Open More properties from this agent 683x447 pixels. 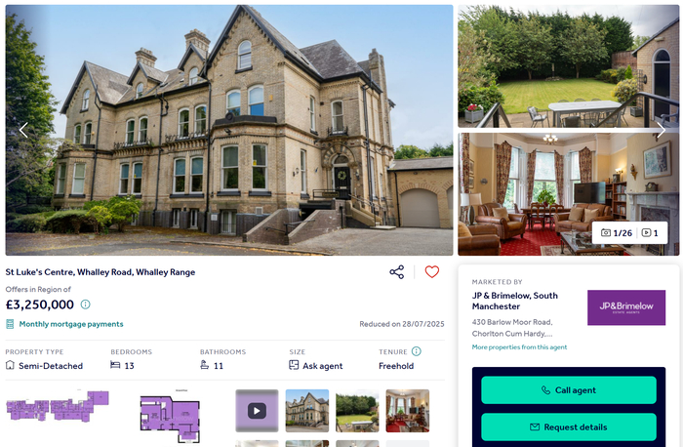pyautogui.click(x=519, y=347)
